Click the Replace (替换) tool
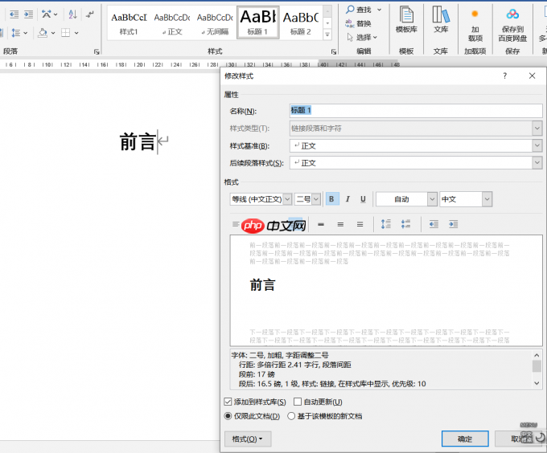The image size is (547, 453). (358, 23)
